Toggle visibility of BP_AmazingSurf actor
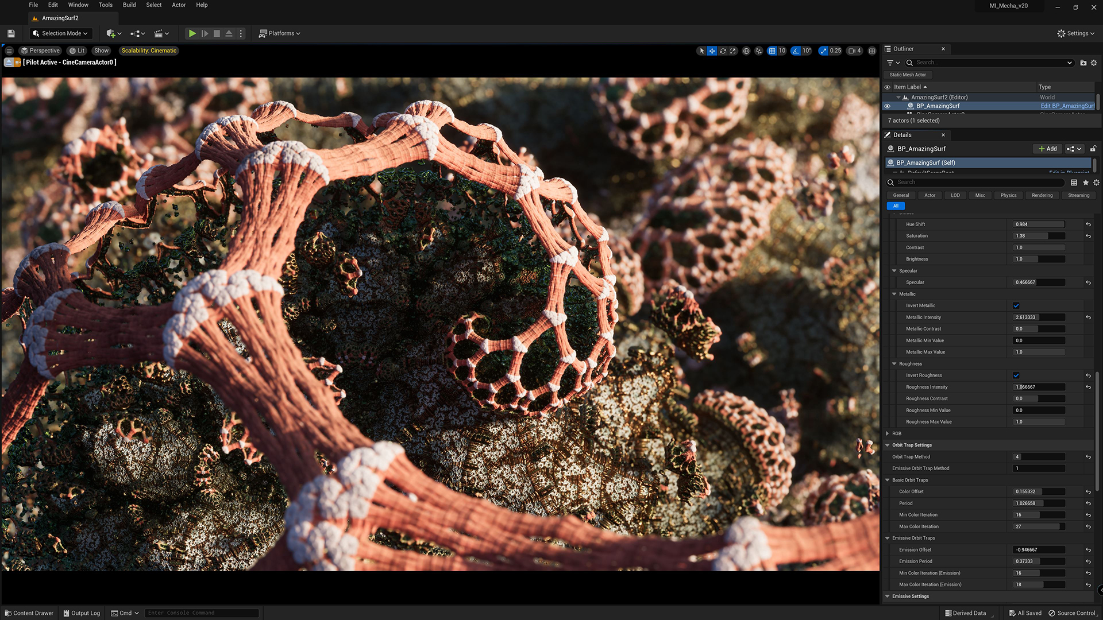 pyautogui.click(x=887, y=106)
